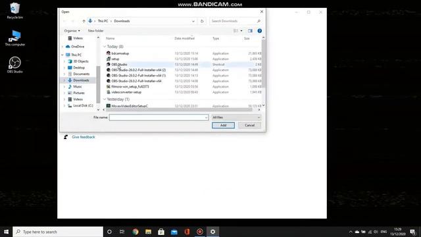Open Microsoft Store from taskbar
Image resolution: width=421 pixels, height=237 pixels.
[161, 232]
